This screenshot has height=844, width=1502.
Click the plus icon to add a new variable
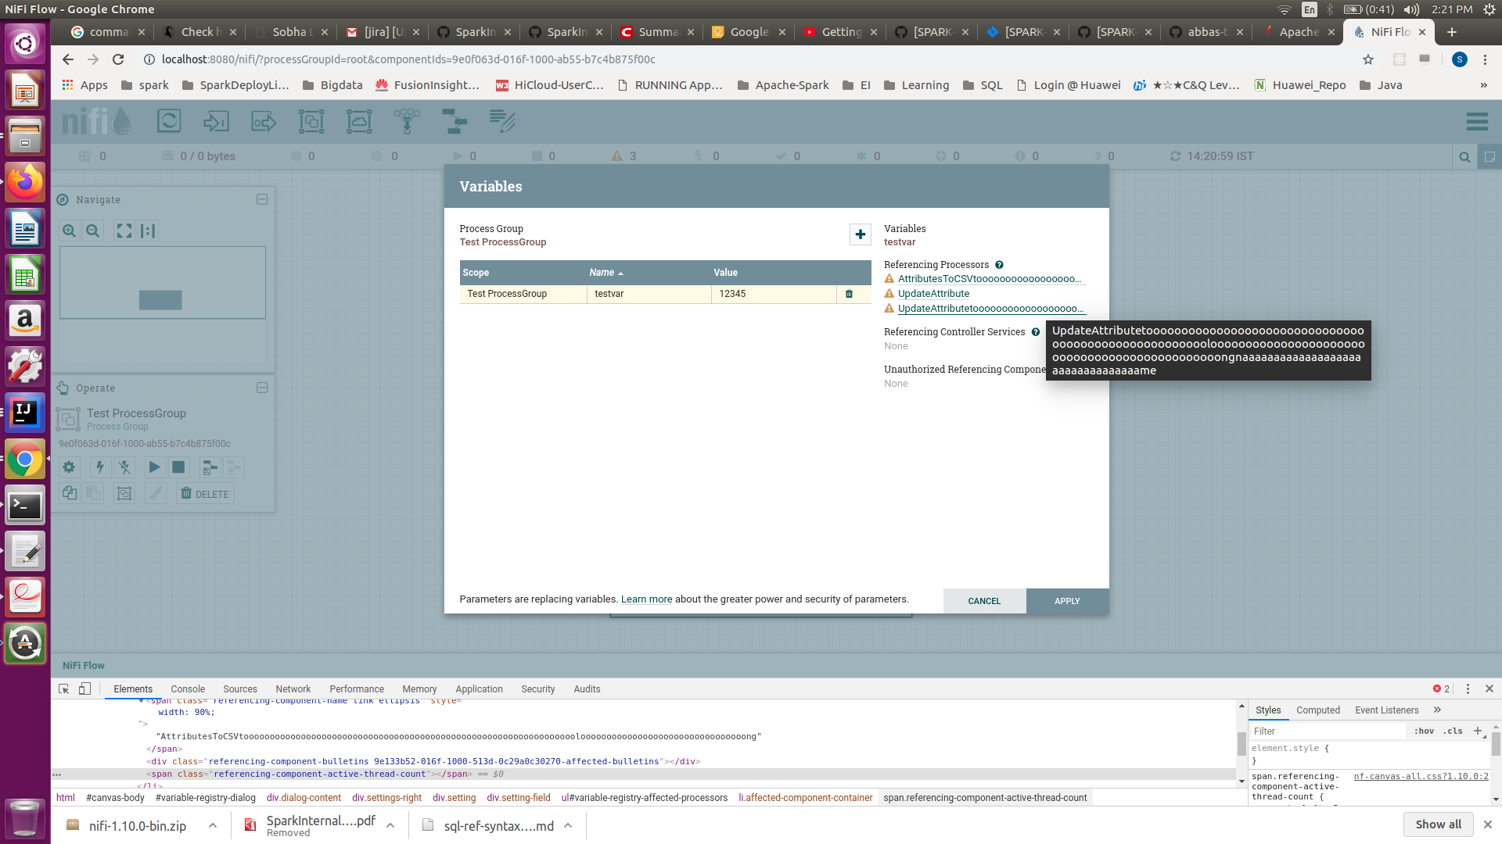860,234
